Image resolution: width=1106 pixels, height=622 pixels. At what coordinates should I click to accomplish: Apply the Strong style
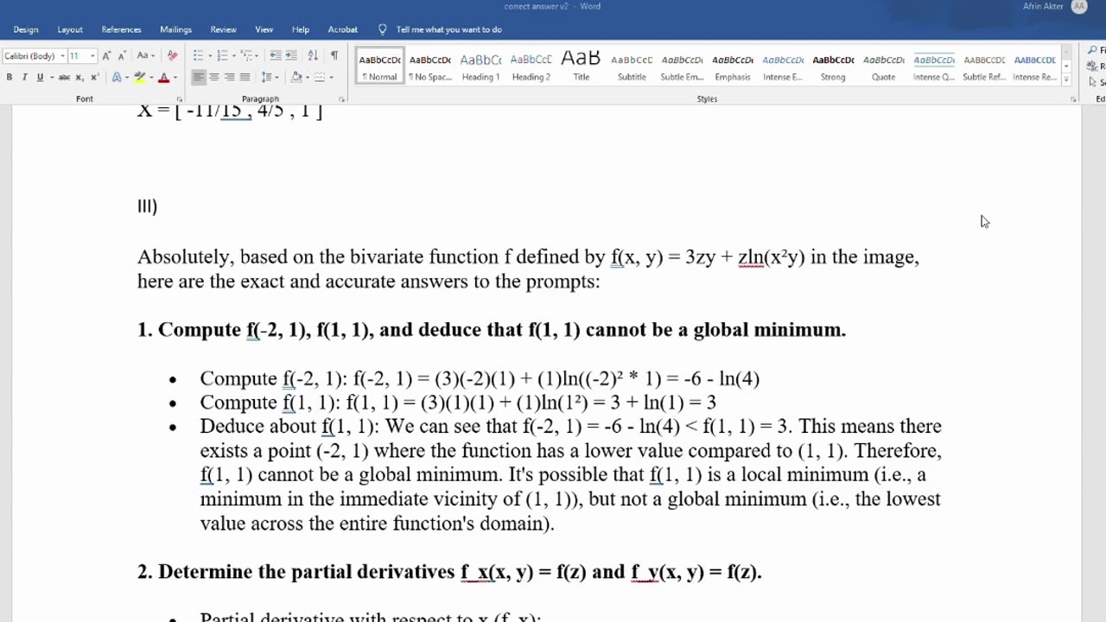tap(833, 67)
